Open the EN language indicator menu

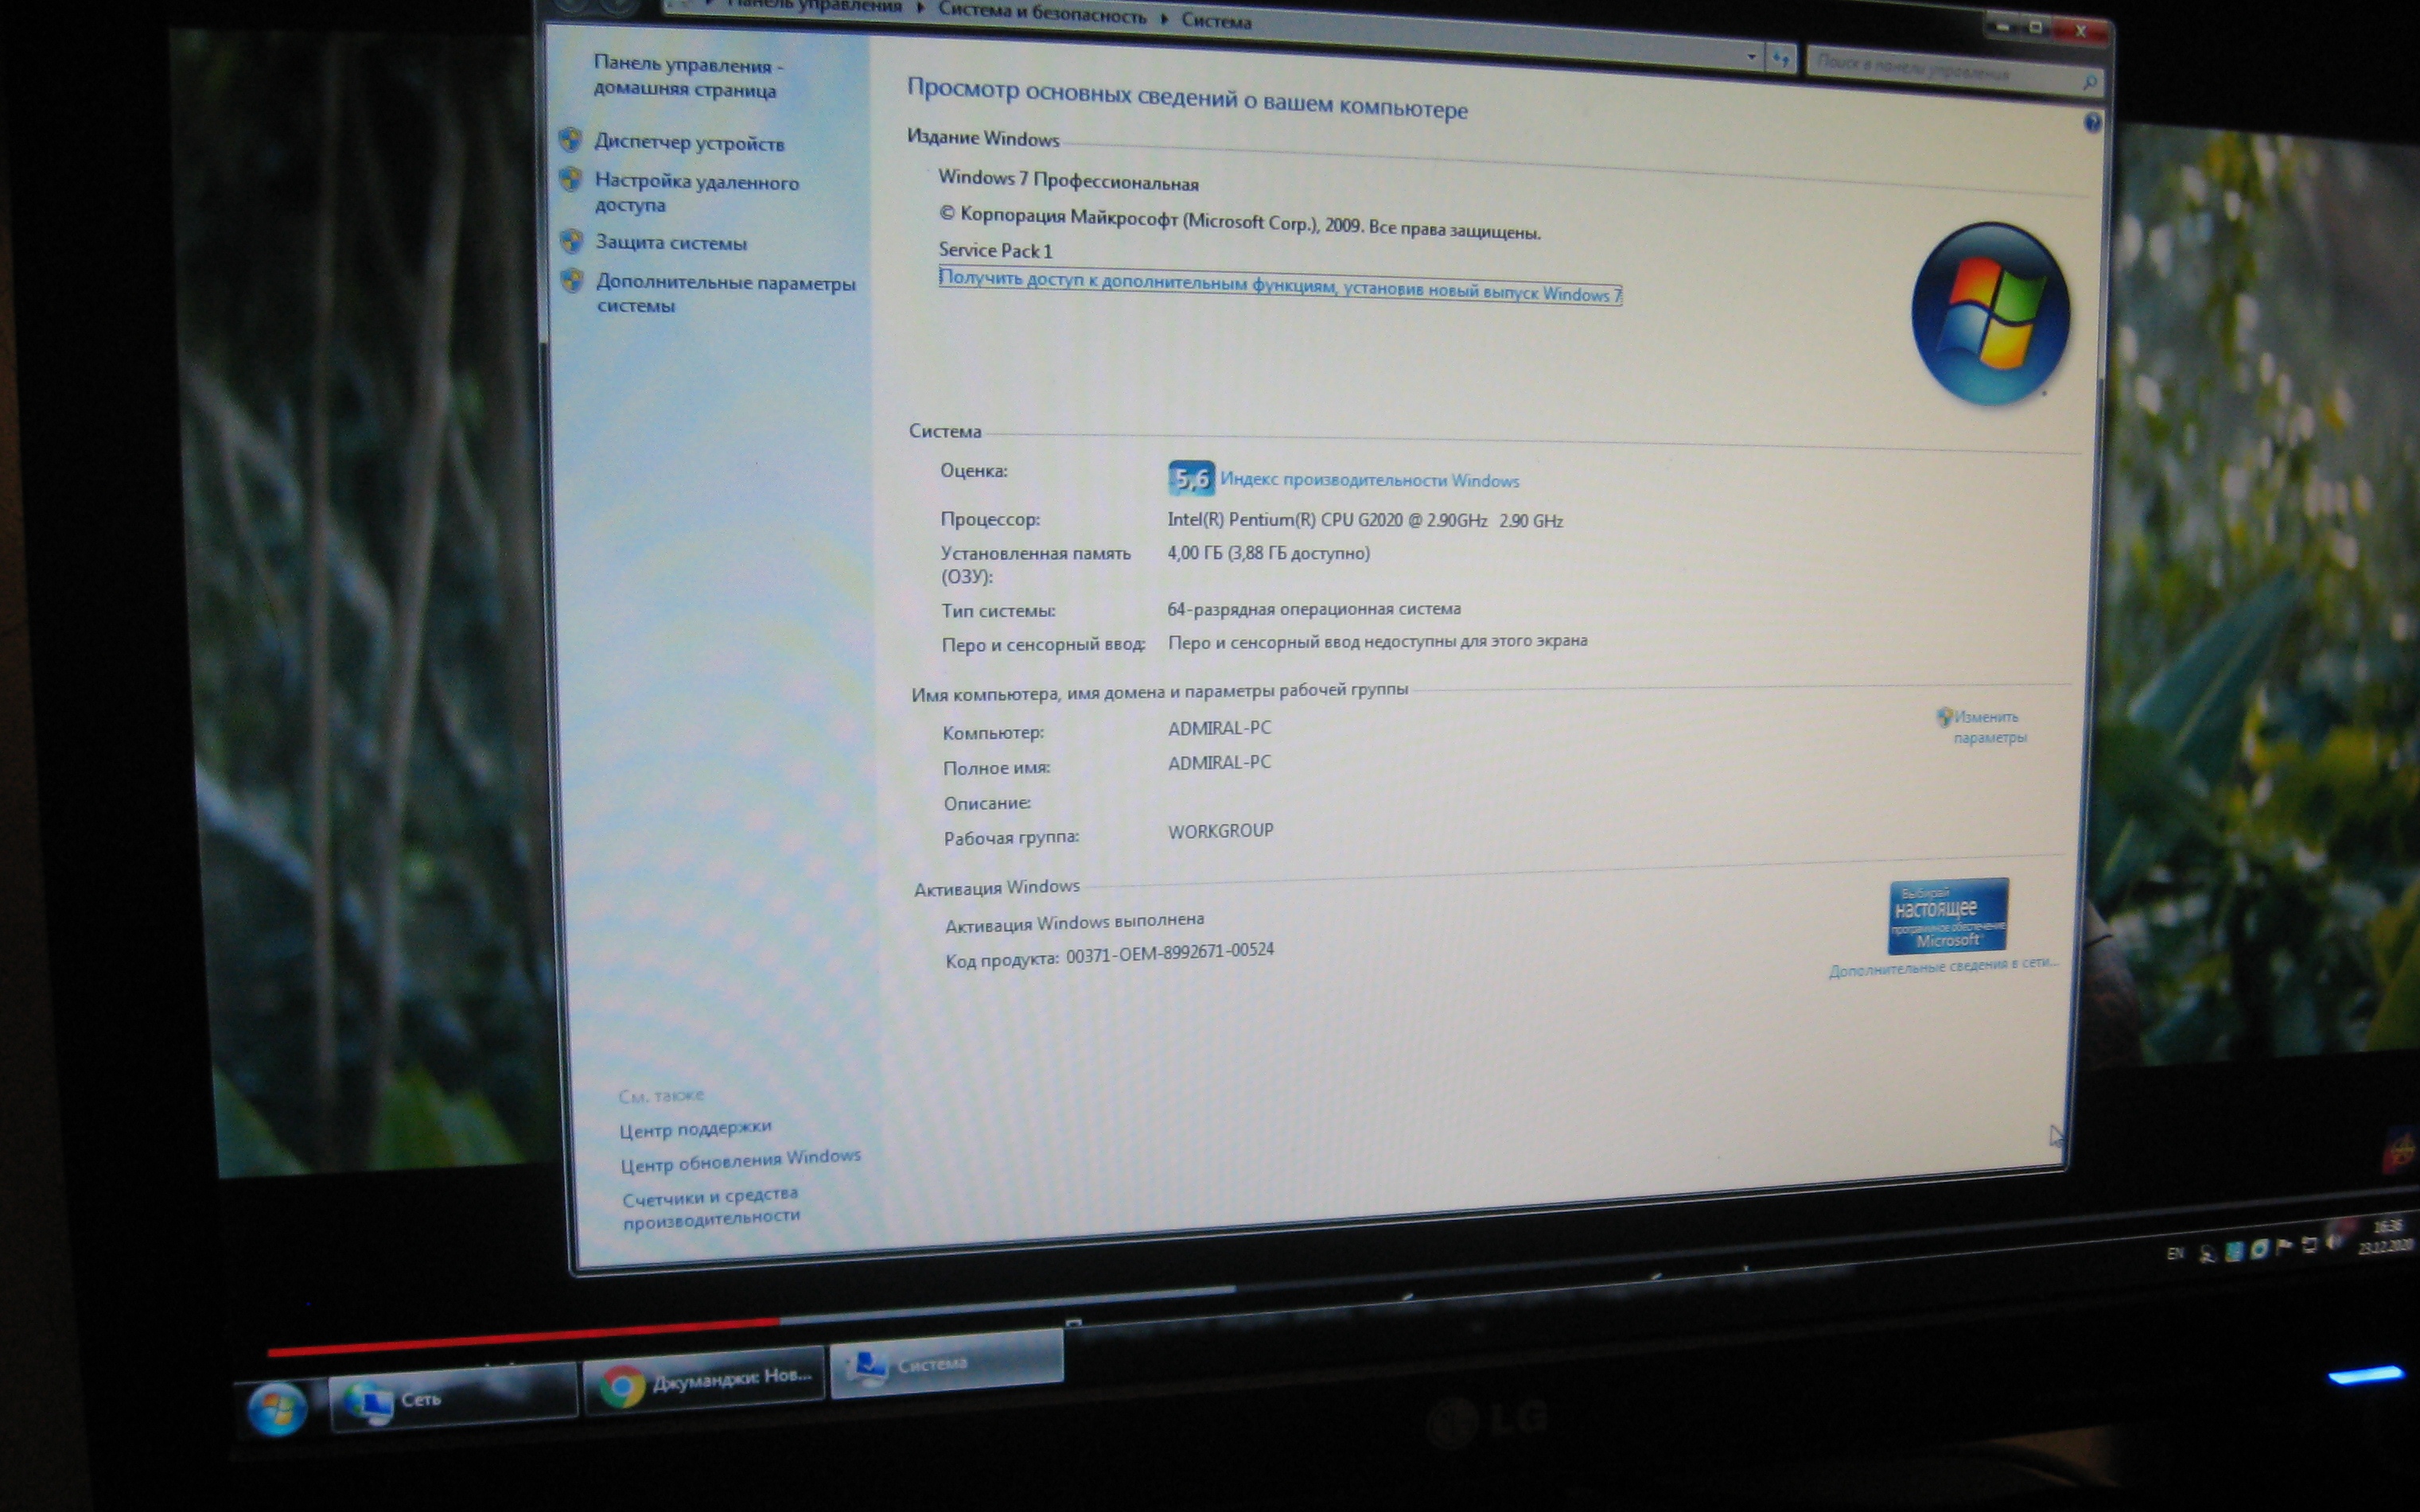[2175, 1253]
